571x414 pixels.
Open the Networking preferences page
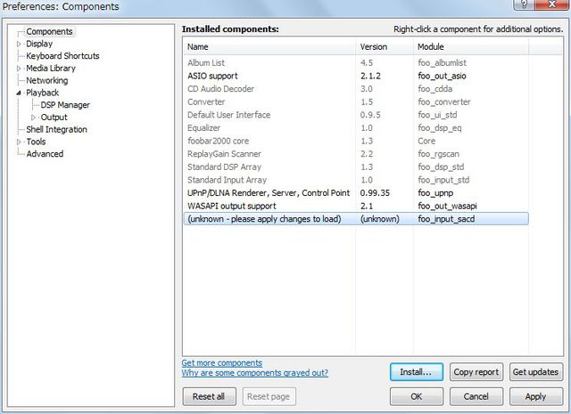pyautogui.click(x=47, y=80)
